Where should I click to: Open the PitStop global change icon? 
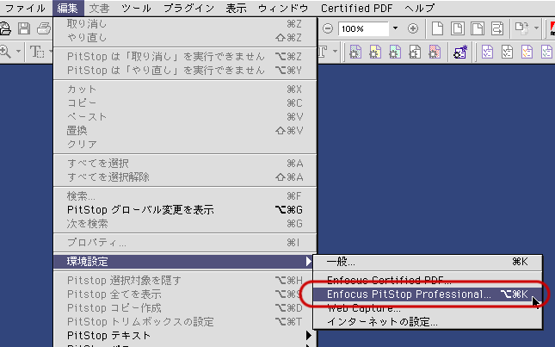pyautogui.click(x=460, y=52)
